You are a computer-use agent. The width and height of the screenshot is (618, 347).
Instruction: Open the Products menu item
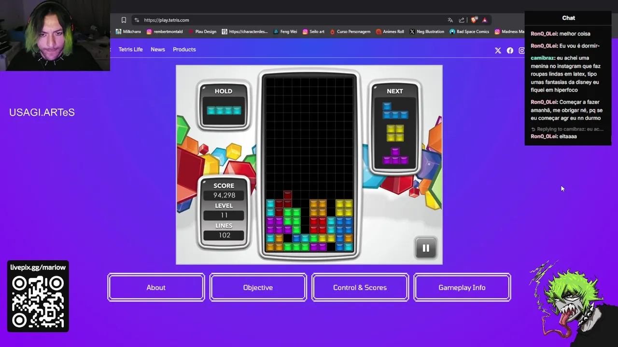pyautogui.click(x=184, y=49)
